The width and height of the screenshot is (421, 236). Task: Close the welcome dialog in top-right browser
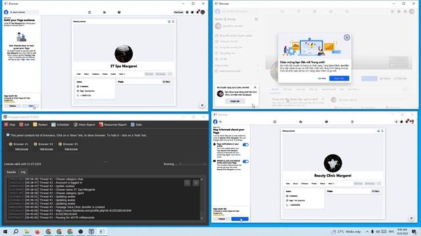pos(347,37)
